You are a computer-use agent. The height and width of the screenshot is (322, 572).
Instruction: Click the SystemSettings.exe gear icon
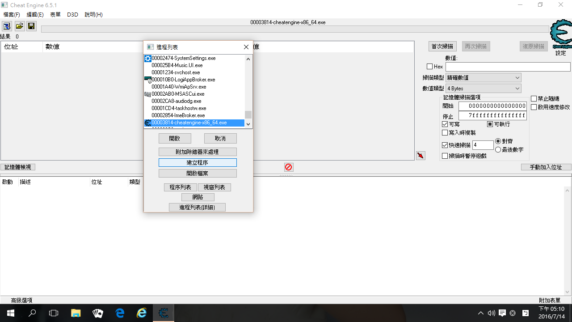point(148,58)
